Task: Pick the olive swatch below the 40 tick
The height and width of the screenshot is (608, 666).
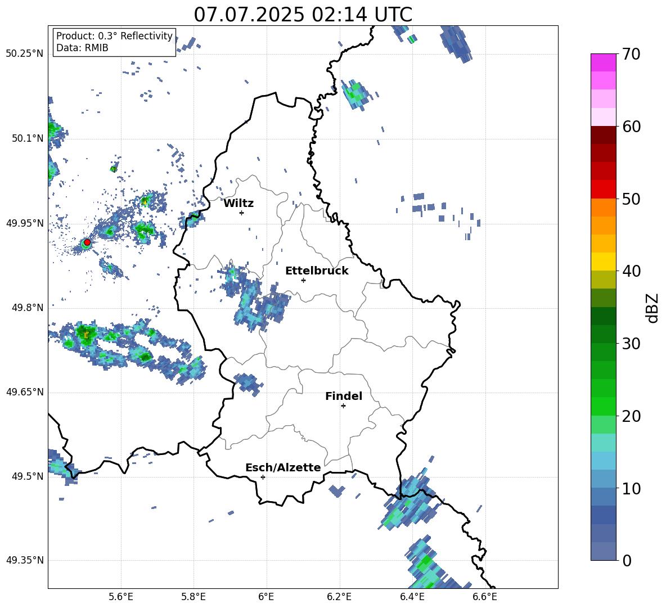Action: pos(604,280)
